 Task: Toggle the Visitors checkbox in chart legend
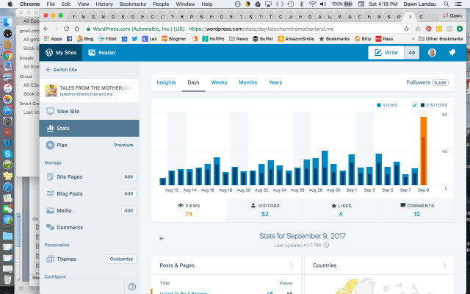[x=414, y=105]
